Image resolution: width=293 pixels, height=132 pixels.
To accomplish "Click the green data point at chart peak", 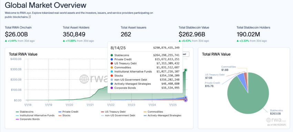I will coord(185,70).
